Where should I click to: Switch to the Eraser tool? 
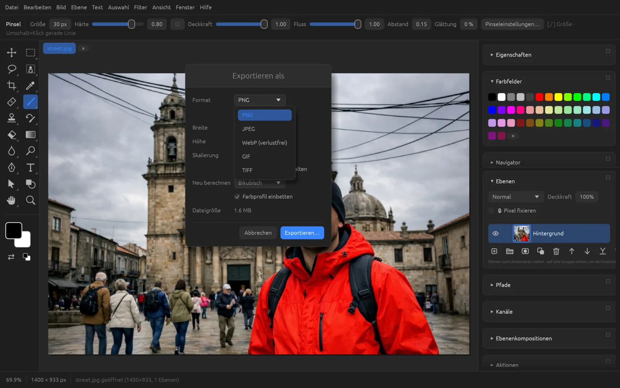point(12,135)
